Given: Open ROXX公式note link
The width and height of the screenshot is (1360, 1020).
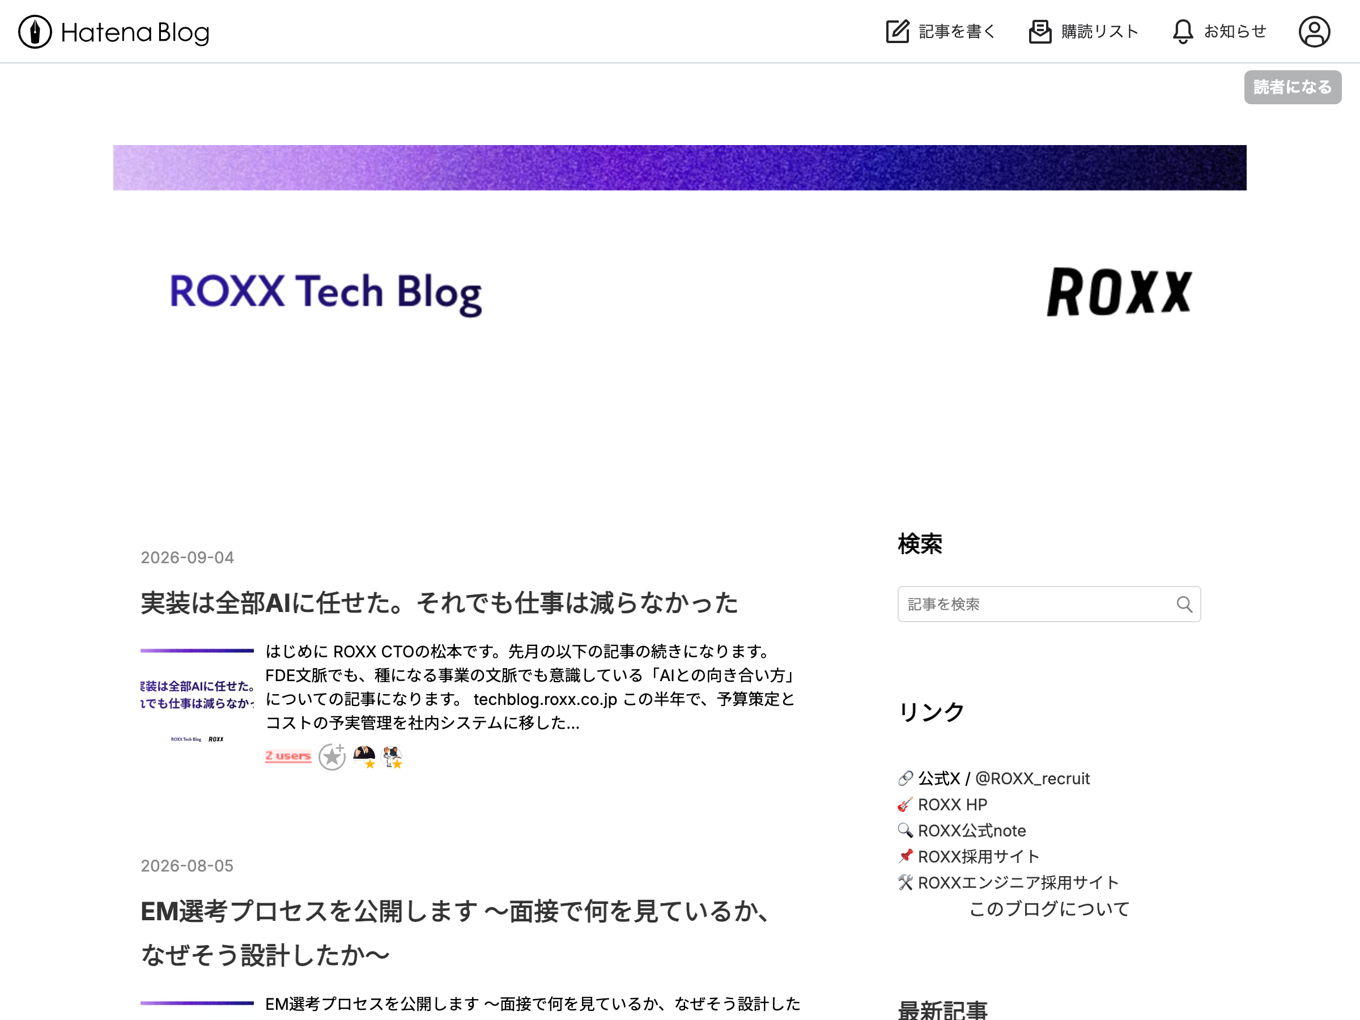Looking at the screenshot, I should point(971,831).
